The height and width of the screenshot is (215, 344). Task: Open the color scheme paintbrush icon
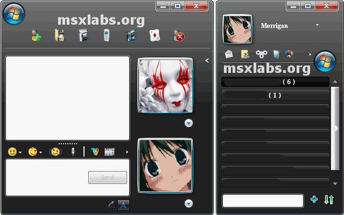click(x=289, y=54)
